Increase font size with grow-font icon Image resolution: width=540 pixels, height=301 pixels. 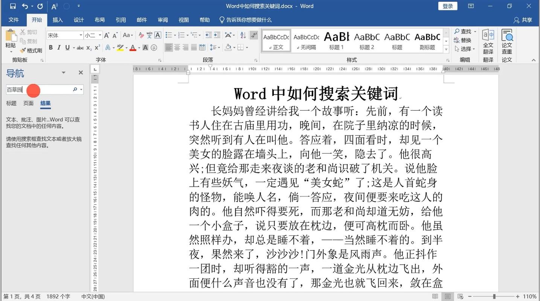pos(107,35)
